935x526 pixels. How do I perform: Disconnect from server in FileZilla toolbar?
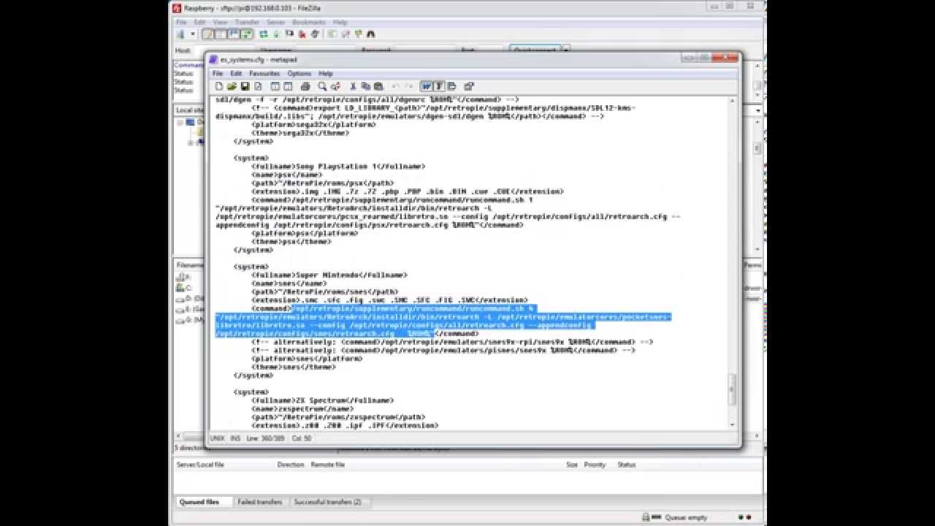302,34
